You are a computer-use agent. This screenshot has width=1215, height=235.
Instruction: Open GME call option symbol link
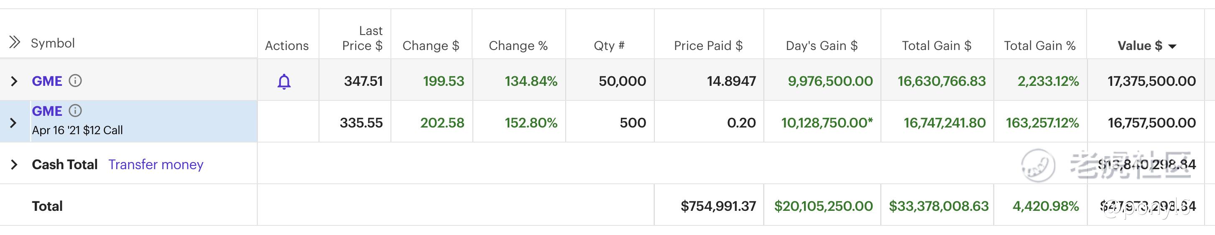click(47, 111)
